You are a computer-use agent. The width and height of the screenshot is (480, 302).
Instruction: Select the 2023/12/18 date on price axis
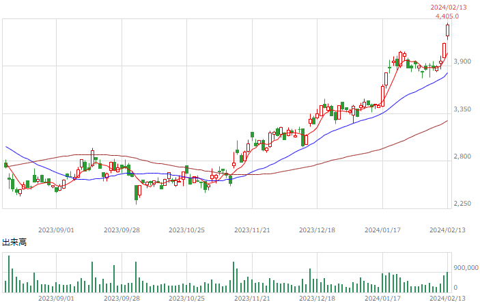coord(317,230)
